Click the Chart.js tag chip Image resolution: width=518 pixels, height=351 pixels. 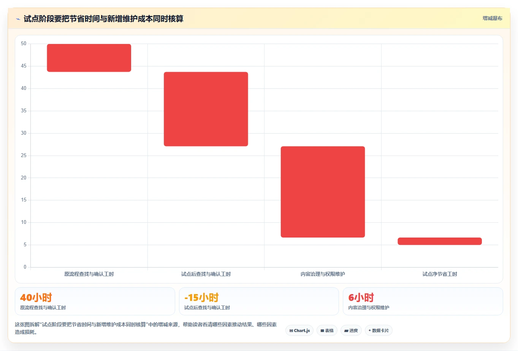(x=299, y=331)
